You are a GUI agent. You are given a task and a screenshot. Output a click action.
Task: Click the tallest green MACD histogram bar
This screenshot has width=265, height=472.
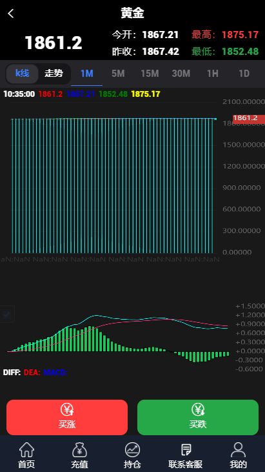(89, 338)
